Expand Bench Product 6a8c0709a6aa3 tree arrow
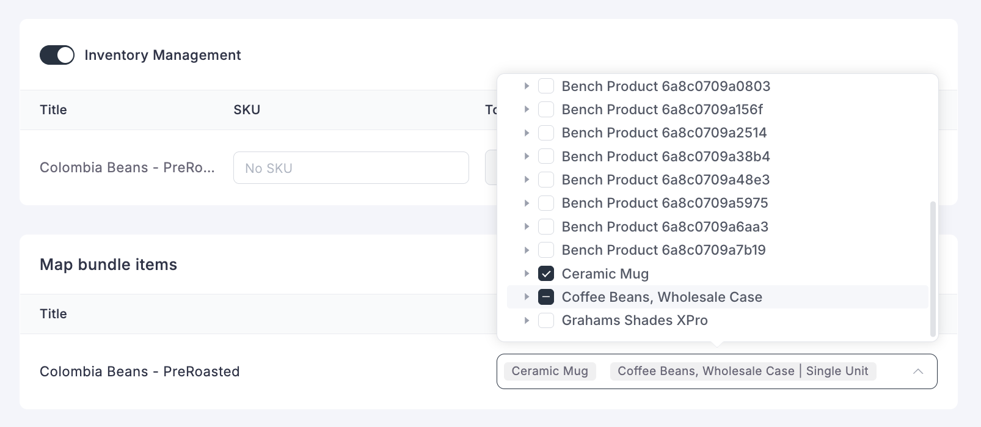The height and width of the screenshot is (427, 981). [527, 227]
